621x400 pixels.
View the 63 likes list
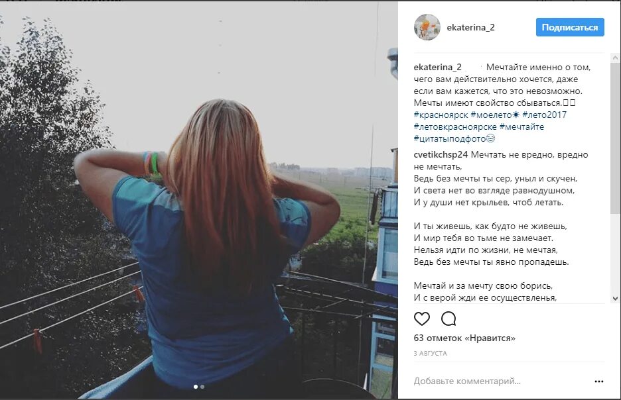(464, 338)
